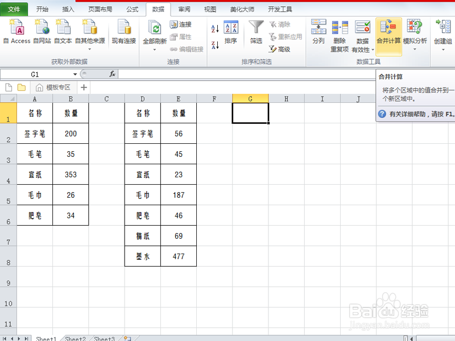Toggle the 筛选 filter funnel

[257, 32]
